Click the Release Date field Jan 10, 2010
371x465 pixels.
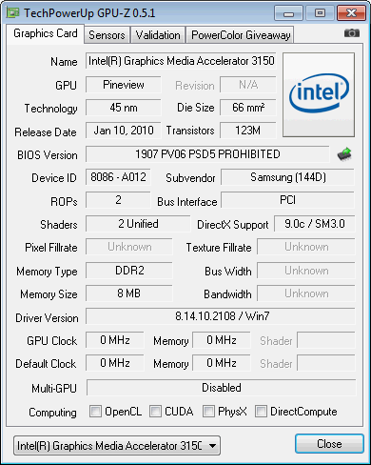point(124,131)
